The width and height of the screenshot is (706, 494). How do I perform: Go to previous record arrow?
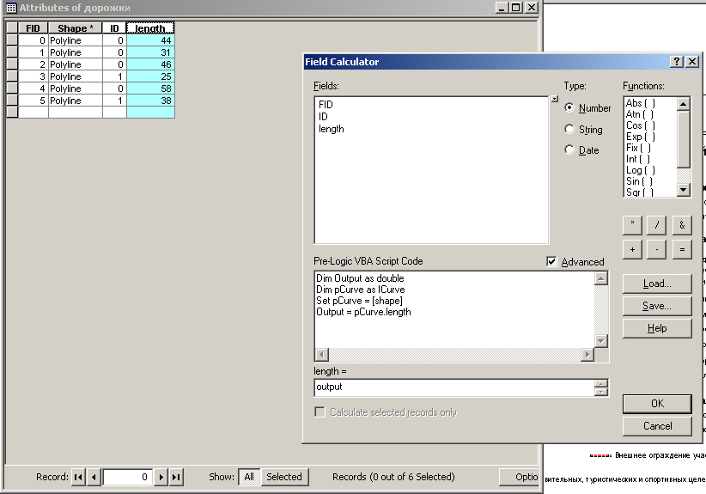coord(94,477)
